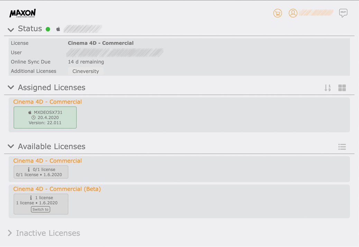Collapse the Assigned Licenses section
Screen dimensions: 359x247
pos(11,88)
